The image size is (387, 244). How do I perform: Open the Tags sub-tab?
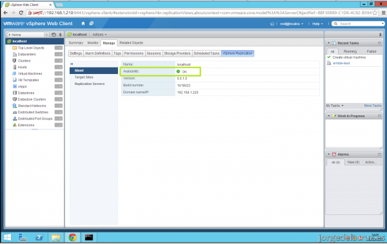[x=117, y=53]
